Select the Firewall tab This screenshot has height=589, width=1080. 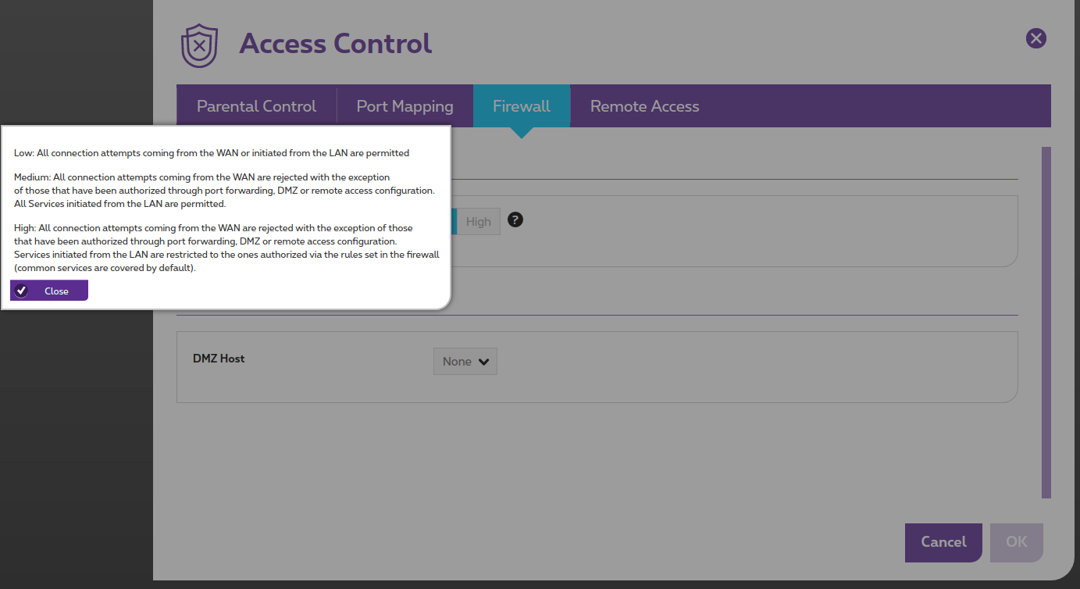tap(521, 106)
